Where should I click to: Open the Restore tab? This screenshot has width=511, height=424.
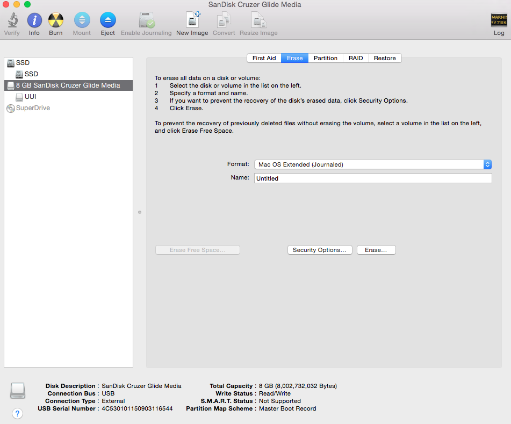(385, 58)
